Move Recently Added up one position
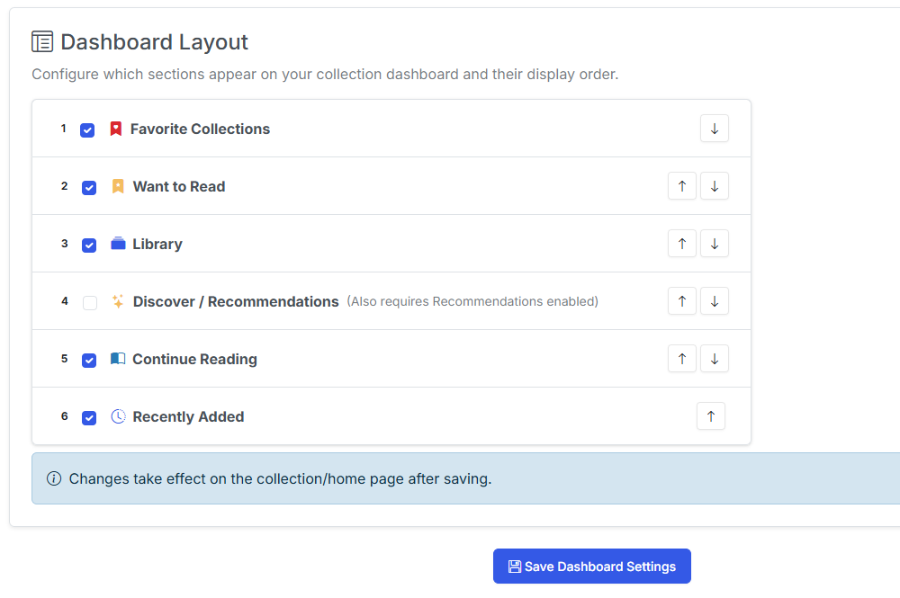The height and width of the screenshot is (598, 900). coord(710,415)
